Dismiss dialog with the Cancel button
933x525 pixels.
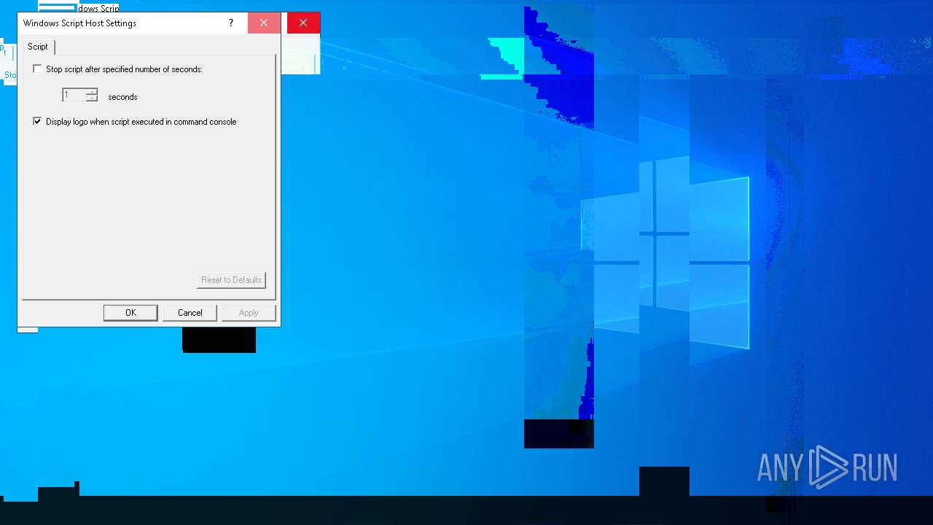[x=190, y=313]
